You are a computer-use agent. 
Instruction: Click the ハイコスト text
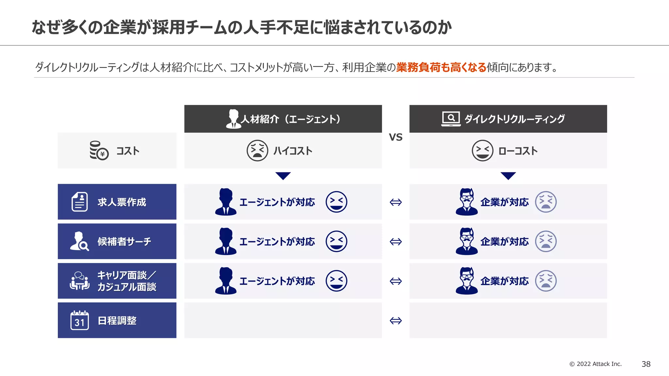point(293,151)
